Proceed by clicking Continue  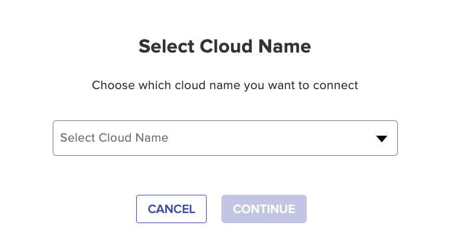pyautogui.click(x=264, y=209)
